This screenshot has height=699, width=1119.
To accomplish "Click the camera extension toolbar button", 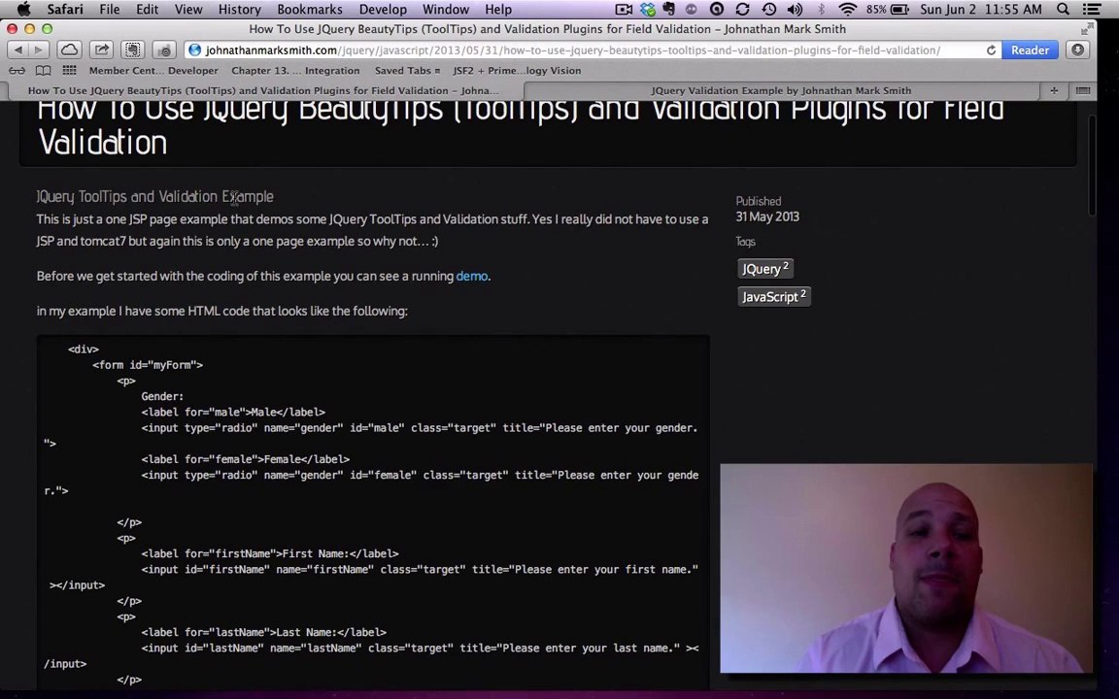I will [x=164, y=50].
